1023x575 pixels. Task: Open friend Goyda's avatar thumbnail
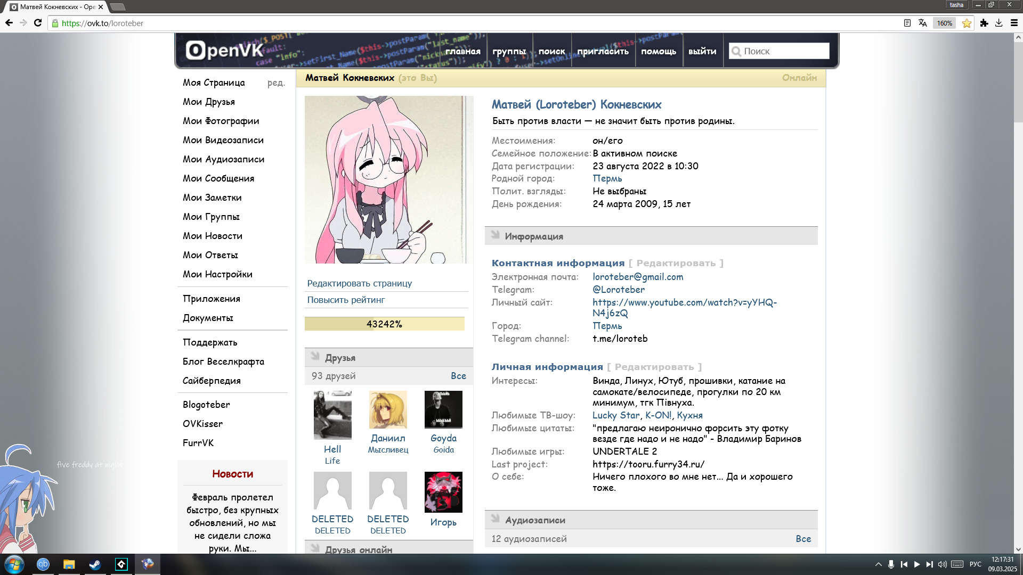443,409
